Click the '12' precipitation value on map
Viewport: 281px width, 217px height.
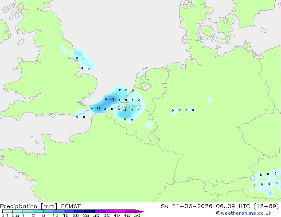click(113, 99)
